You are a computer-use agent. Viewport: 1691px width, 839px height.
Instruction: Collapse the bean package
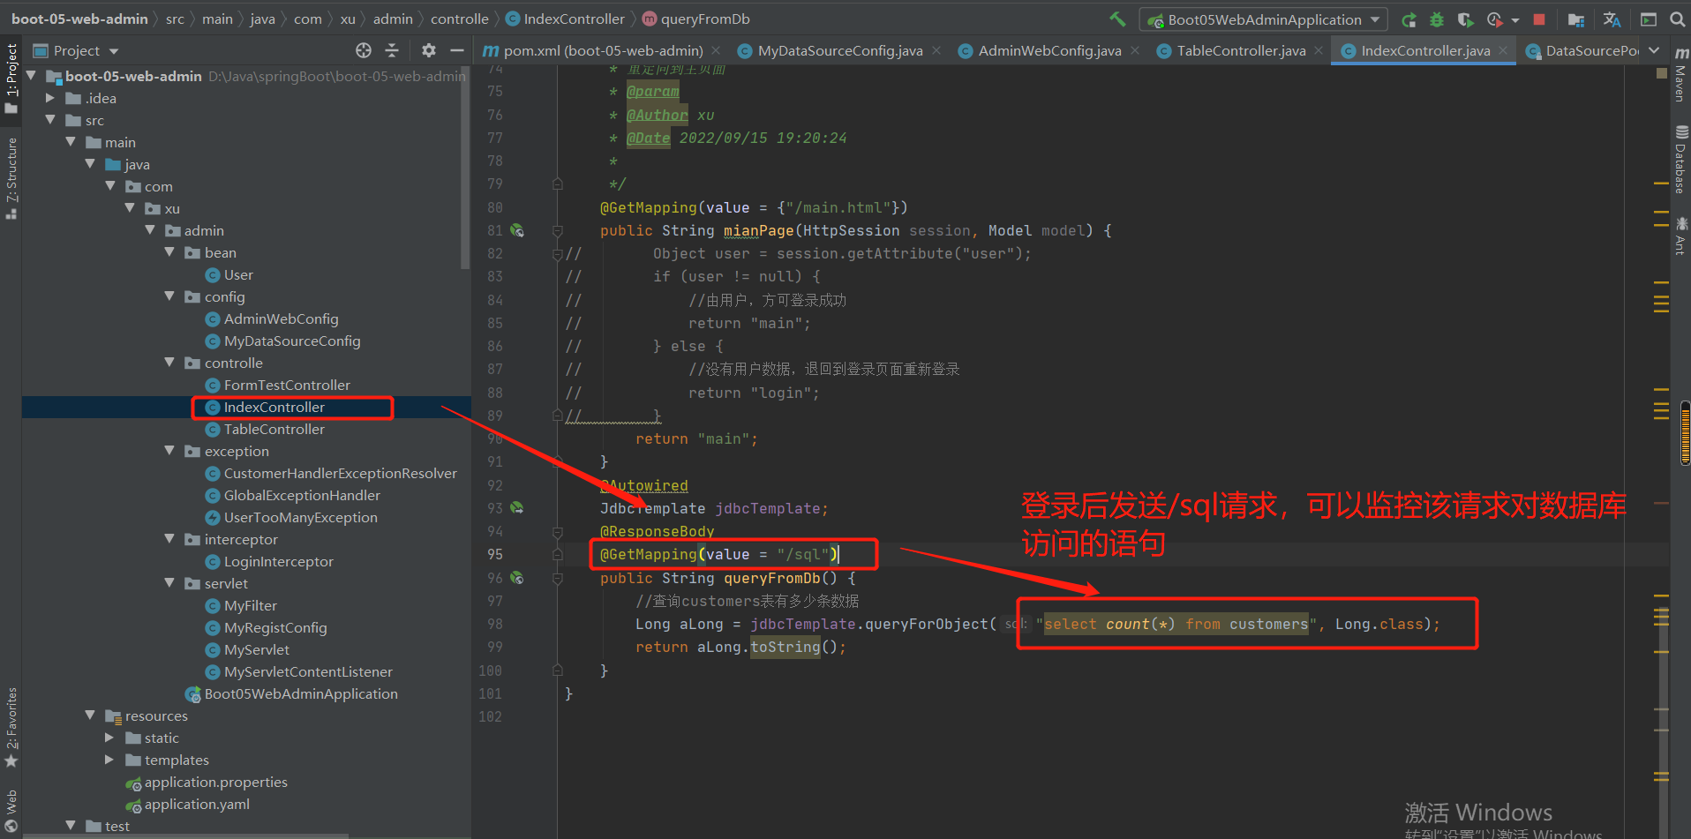pyautogui.click(x=169, y=252)
